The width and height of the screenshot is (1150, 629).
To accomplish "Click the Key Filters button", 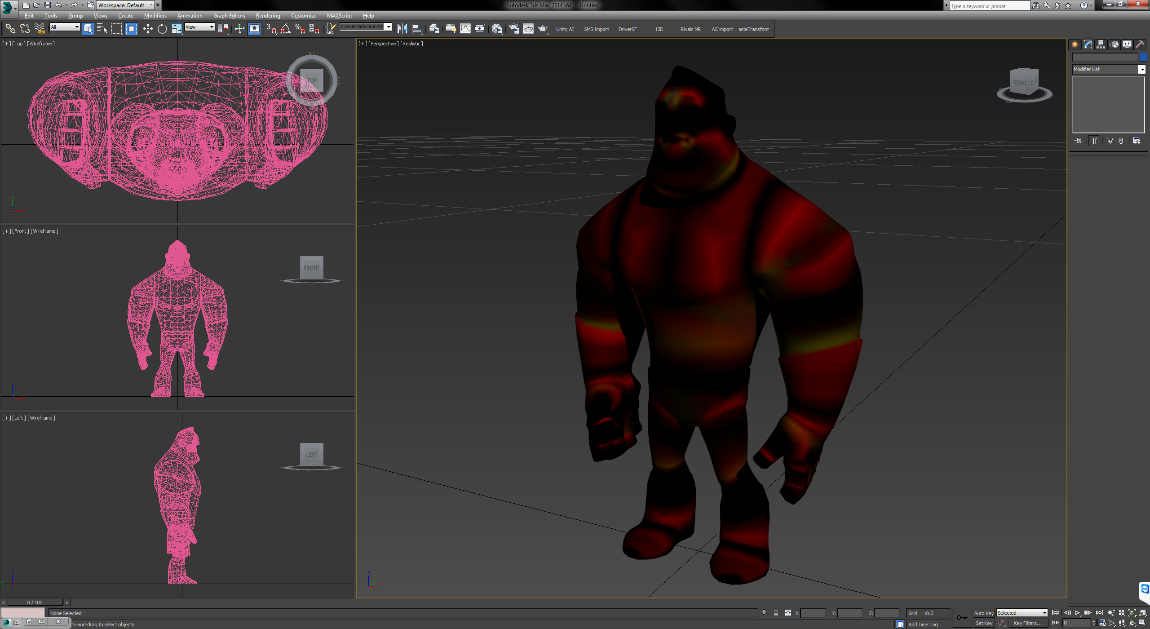I will pyautogui.click(x=1028, y=623).
